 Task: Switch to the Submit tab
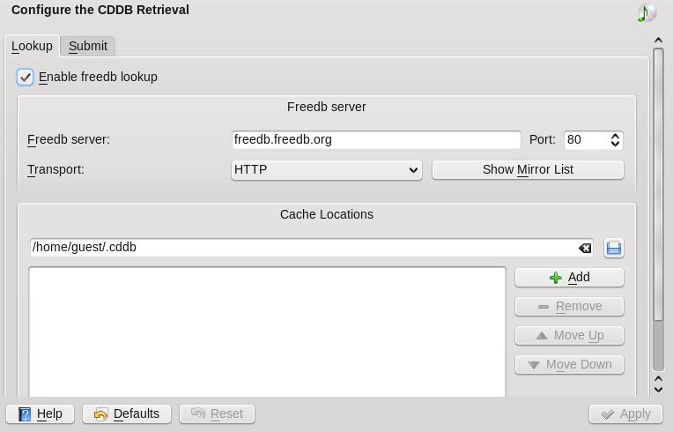pyautogui.click(x=88, y=46)
